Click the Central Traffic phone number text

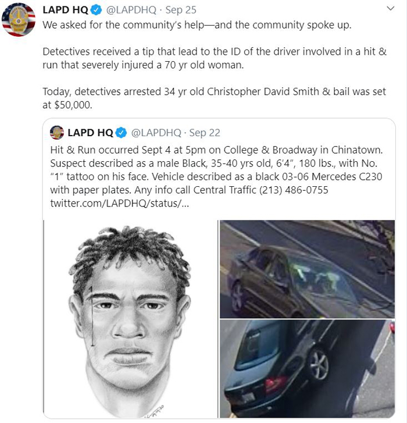(x=294, y=190)
